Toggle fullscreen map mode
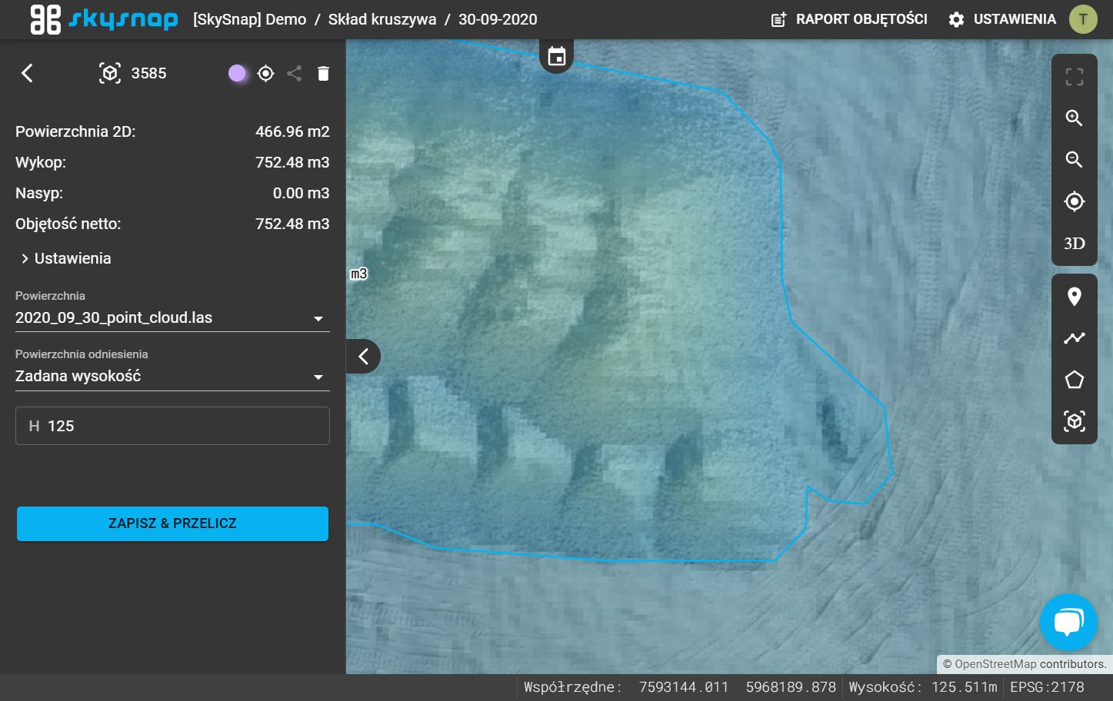Screen dimensions: 1113x701 (1074, 76)
